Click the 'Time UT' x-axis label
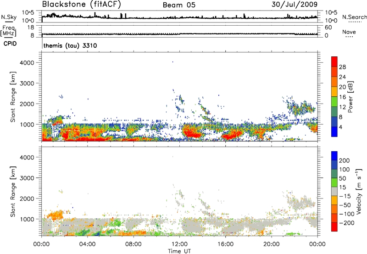This screenshot has height=254, width=367. [x=179, y=251]
